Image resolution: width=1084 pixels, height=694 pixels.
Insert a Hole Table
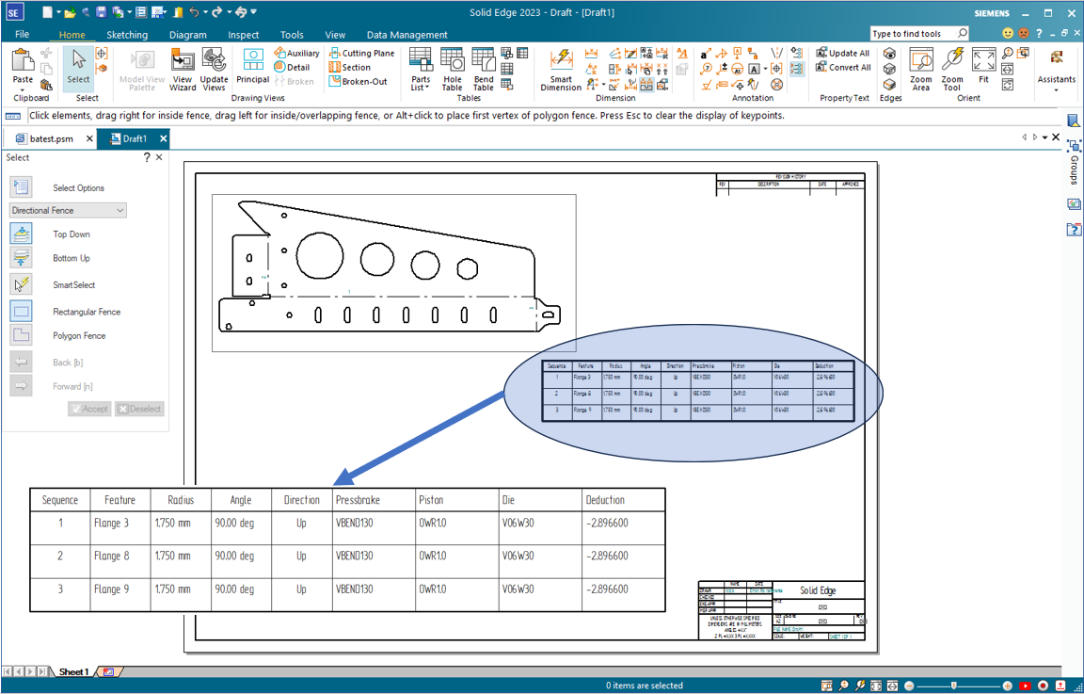click(x=453, y=64)
